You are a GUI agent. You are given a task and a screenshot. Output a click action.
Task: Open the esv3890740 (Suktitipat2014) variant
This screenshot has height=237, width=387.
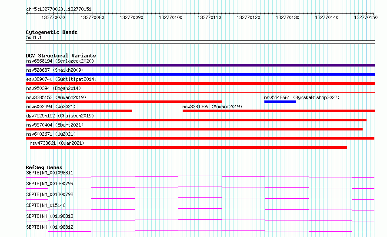[x=61, y=79]
